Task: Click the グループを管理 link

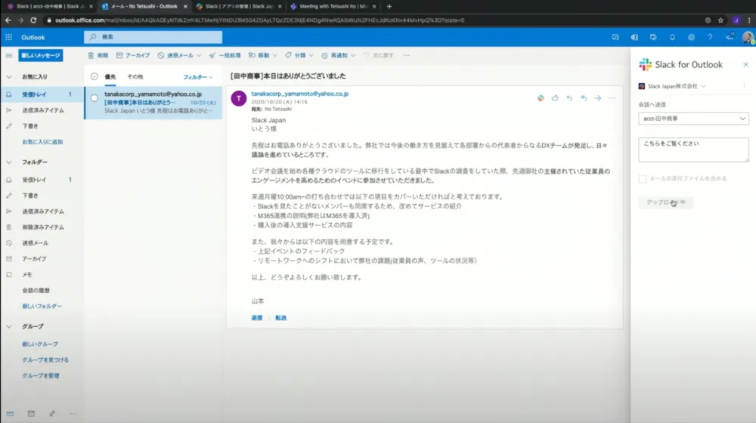Action: [41, 375]
